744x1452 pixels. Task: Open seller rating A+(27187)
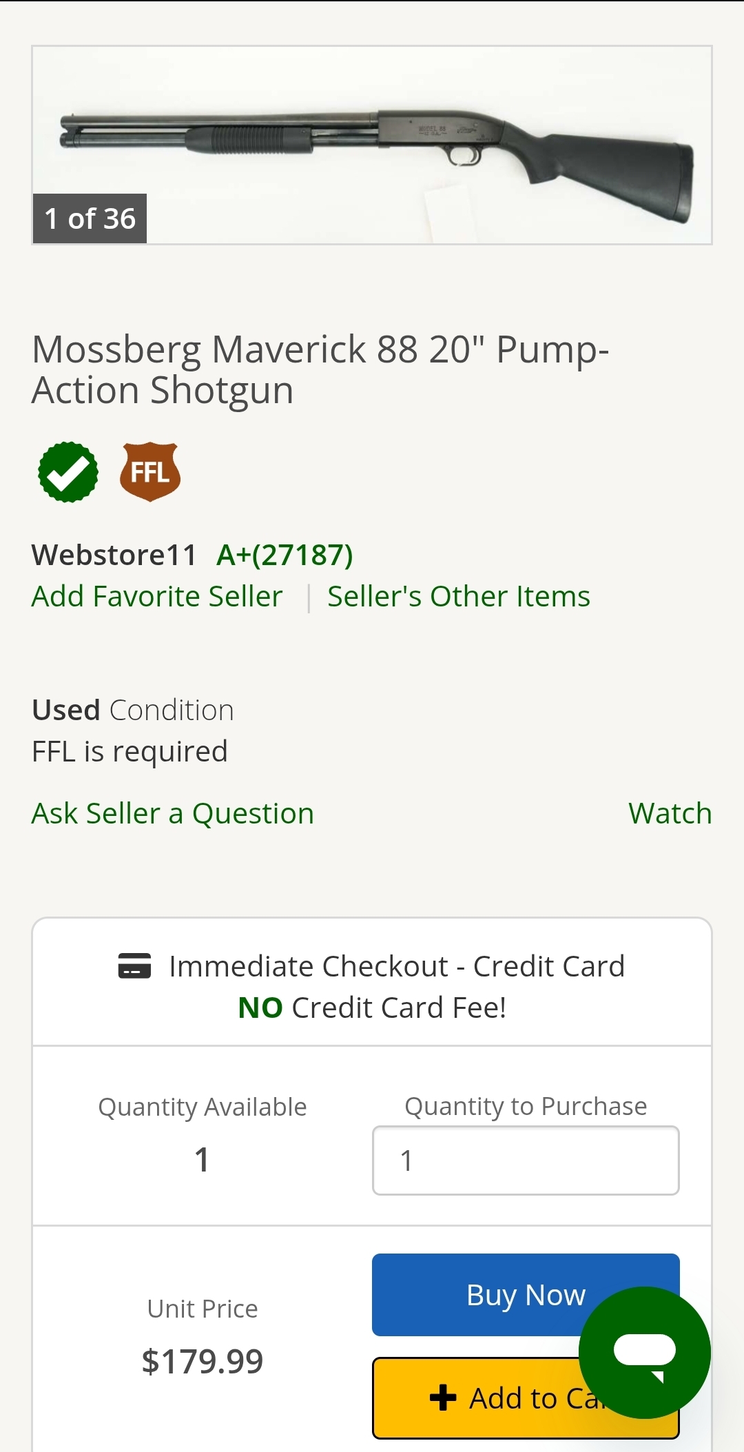pyautogui.click(x=285, y=555)
